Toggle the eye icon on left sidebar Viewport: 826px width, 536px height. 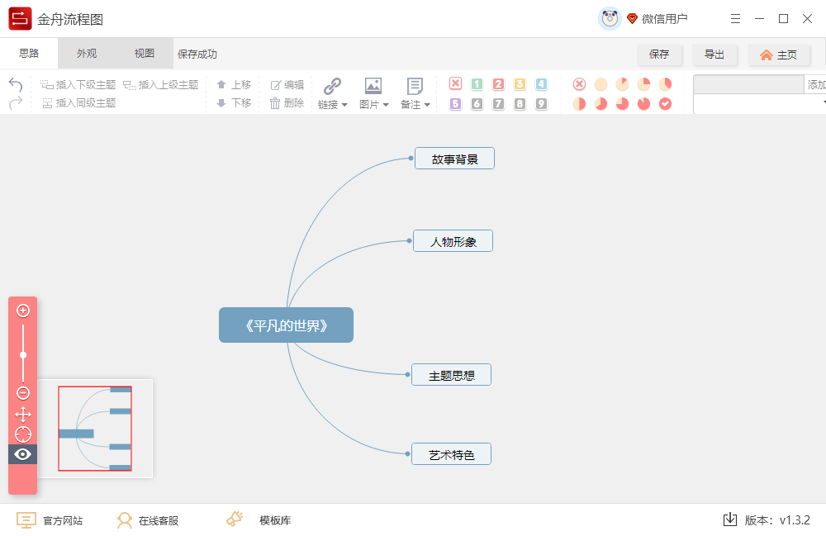click(23, 453)
